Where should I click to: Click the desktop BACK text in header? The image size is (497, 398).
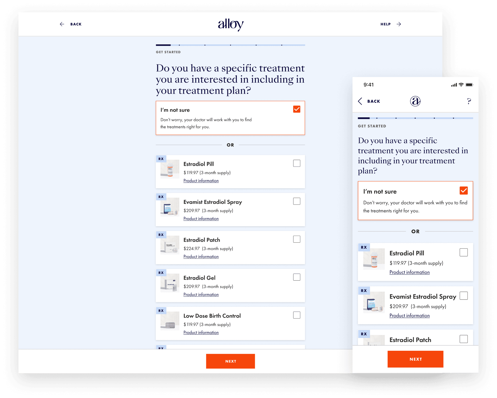(x=76, y=24)
